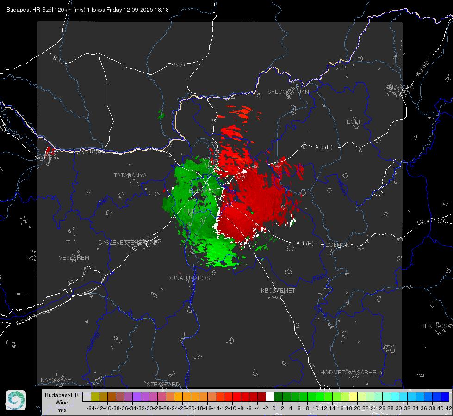Click the TATABÁNYA city label
Screen dimensions: 453x416
(130, 175)
